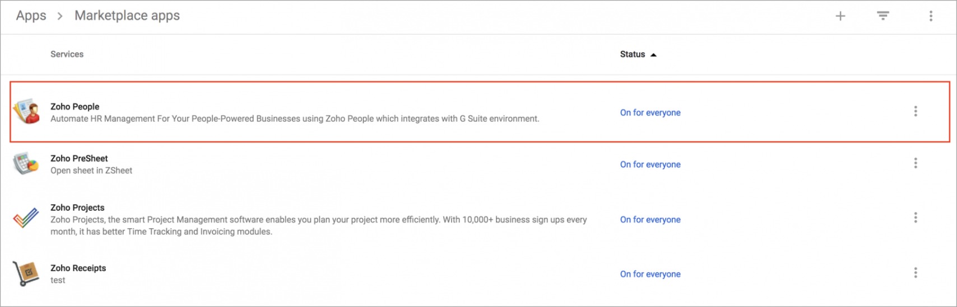The width and height of the screenshot is (957, 307).
Task: Click the Services column header
Action: pyautogui.click(x=67, y=54)
